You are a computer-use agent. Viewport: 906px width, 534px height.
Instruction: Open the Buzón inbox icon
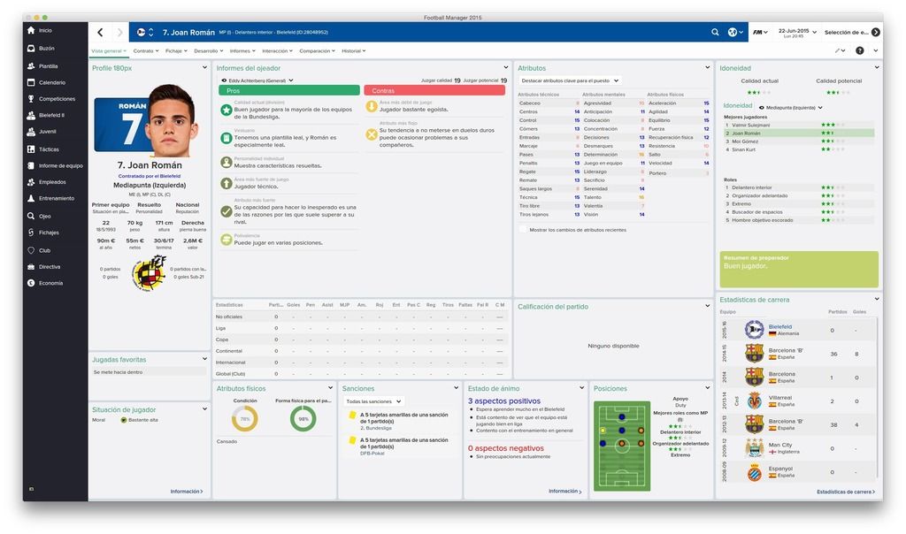(x=31, y=49)
